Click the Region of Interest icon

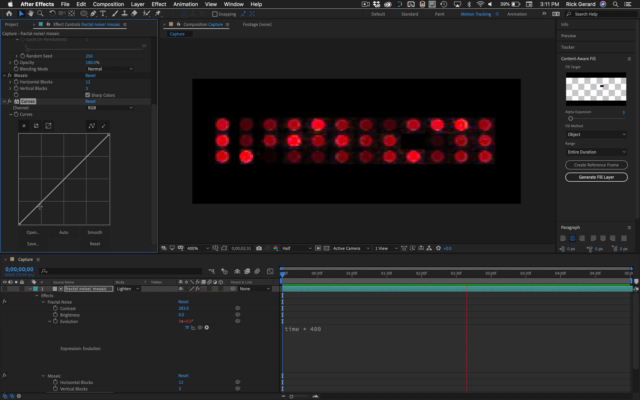pos(318,248)
